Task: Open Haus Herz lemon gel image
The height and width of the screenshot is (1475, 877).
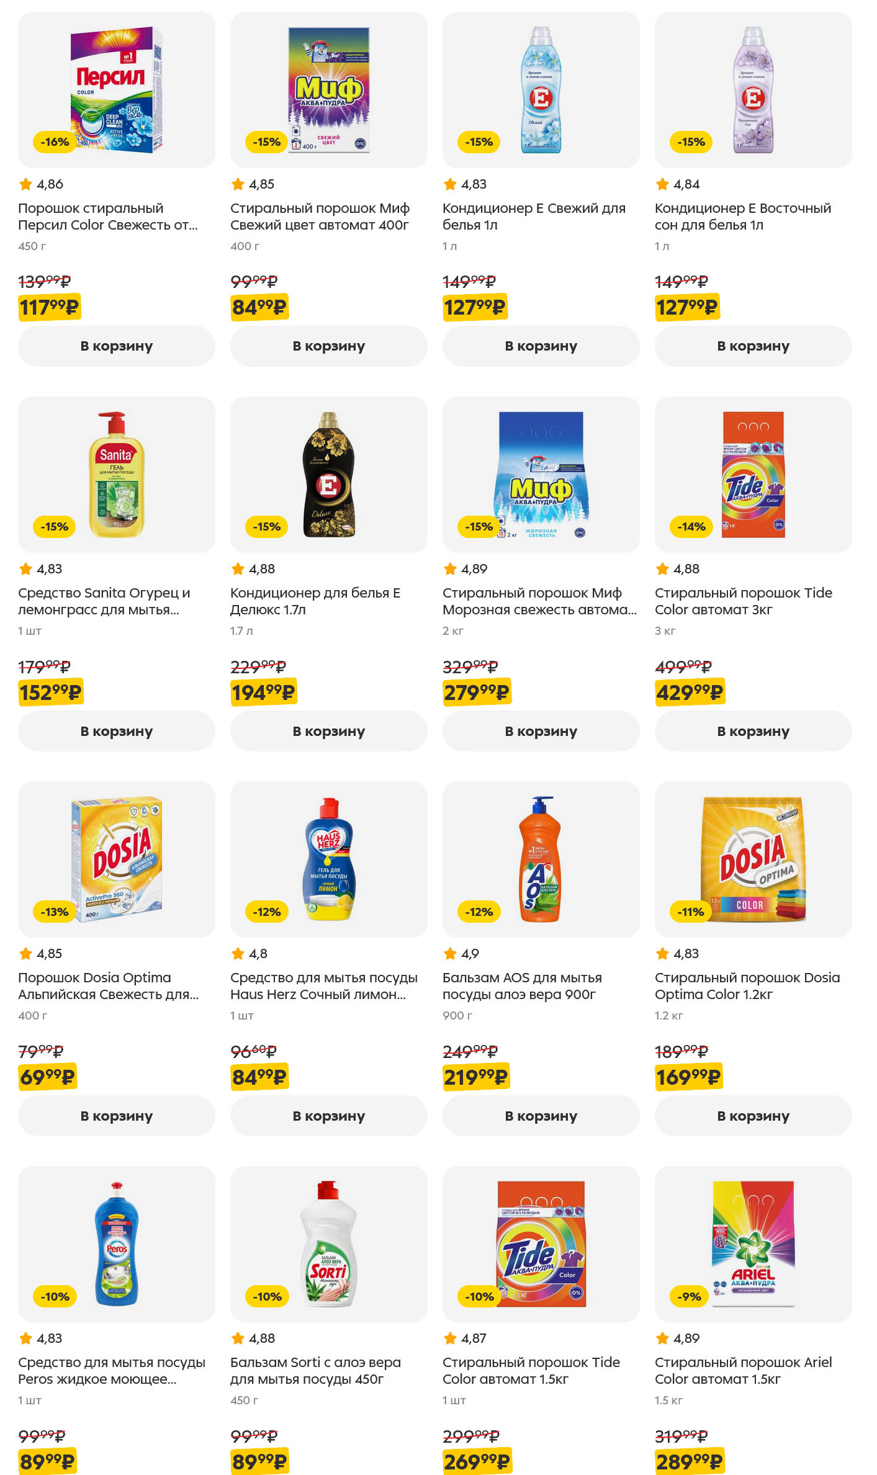Action: [x=328, y=859]
